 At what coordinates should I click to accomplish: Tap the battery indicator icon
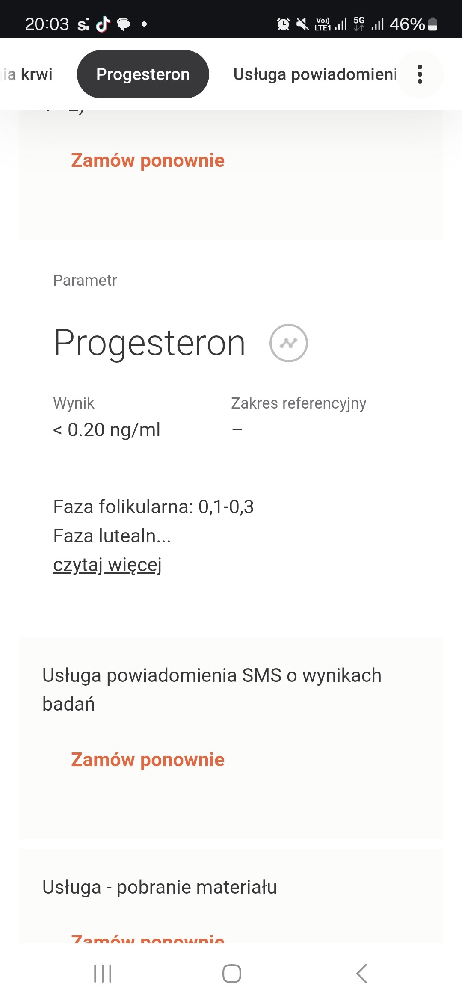click(432, 24)
